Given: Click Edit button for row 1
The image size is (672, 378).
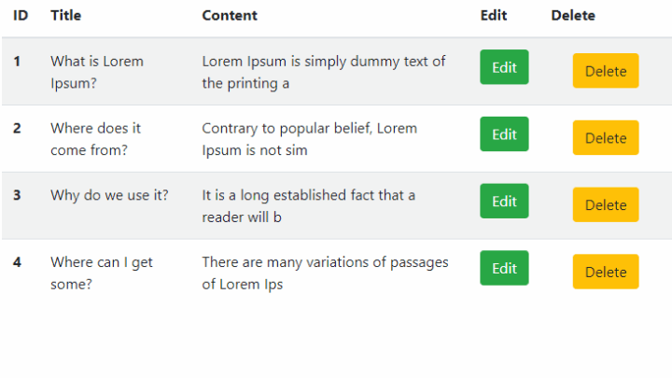Looking at the screenshot, I should 504,67.
